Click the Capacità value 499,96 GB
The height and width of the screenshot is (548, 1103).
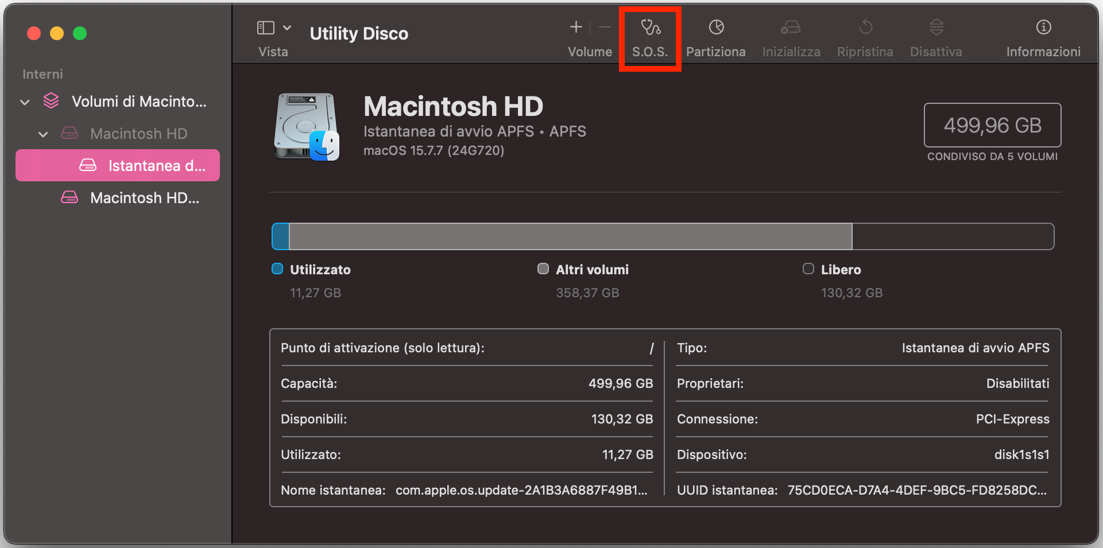coord(621,383)
